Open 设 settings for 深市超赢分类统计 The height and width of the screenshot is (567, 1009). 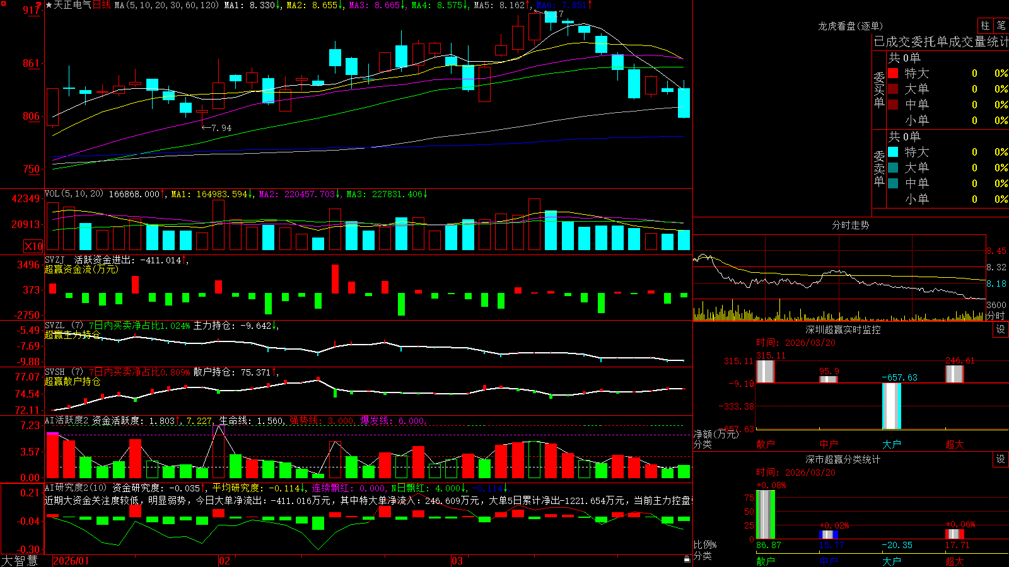tap(1001, 459)
